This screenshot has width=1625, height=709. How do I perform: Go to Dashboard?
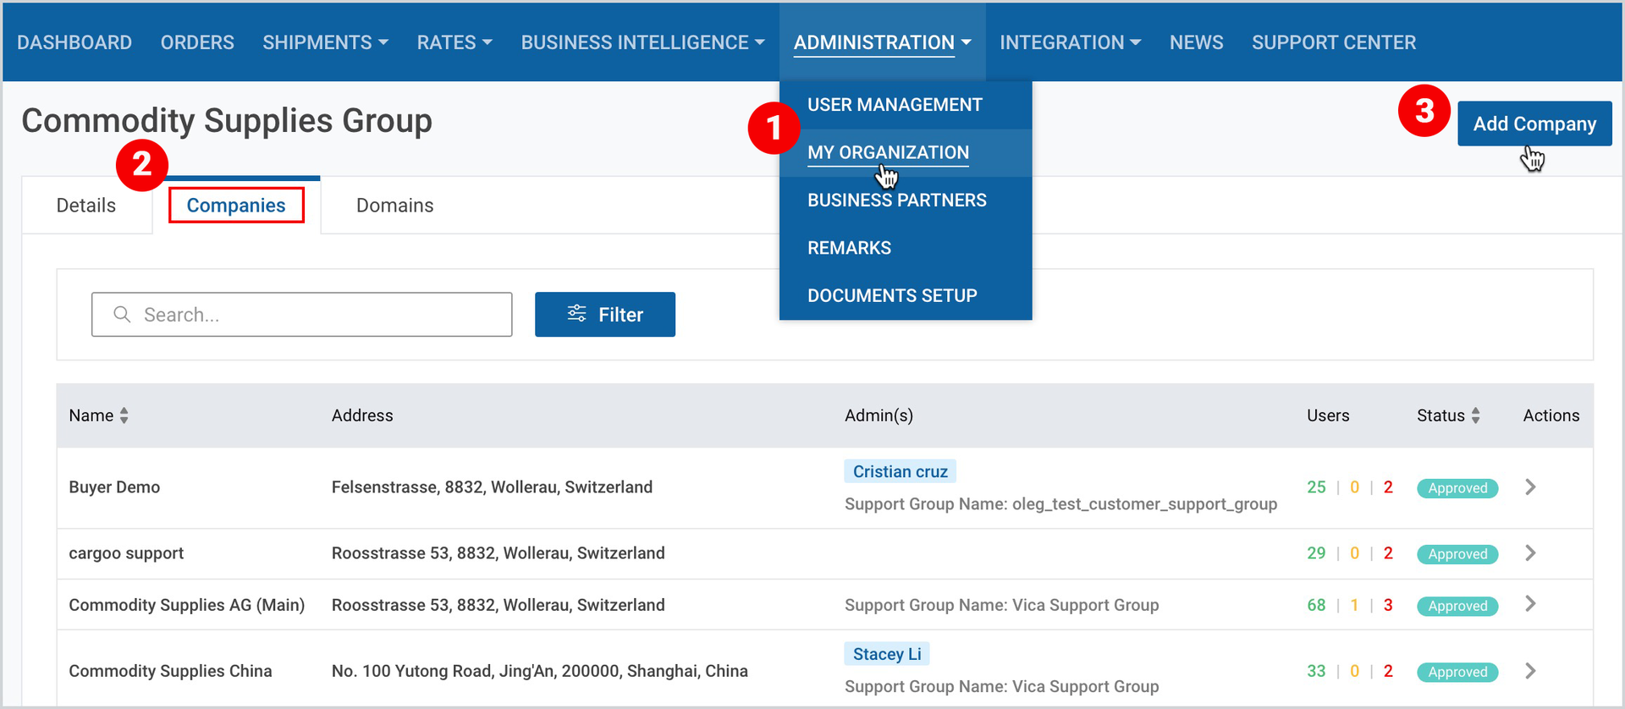point(74,42)
